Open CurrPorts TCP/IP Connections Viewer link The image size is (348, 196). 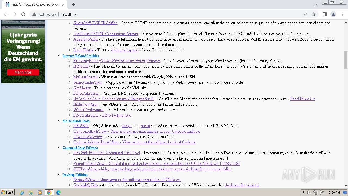tap(106, 34)
